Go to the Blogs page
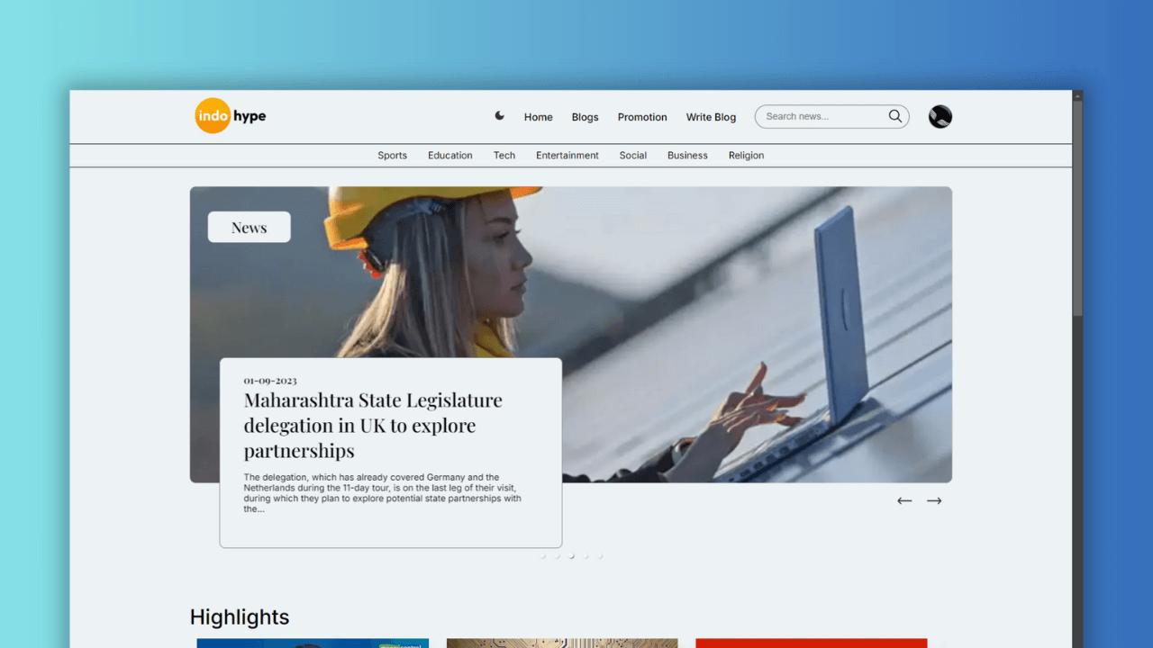1153x648 pixels. 585,117
